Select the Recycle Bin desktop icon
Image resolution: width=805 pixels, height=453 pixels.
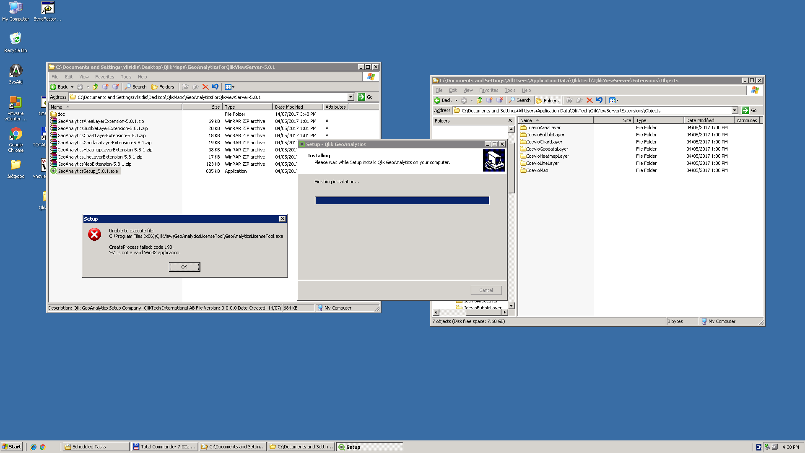(x=16, y=42)
